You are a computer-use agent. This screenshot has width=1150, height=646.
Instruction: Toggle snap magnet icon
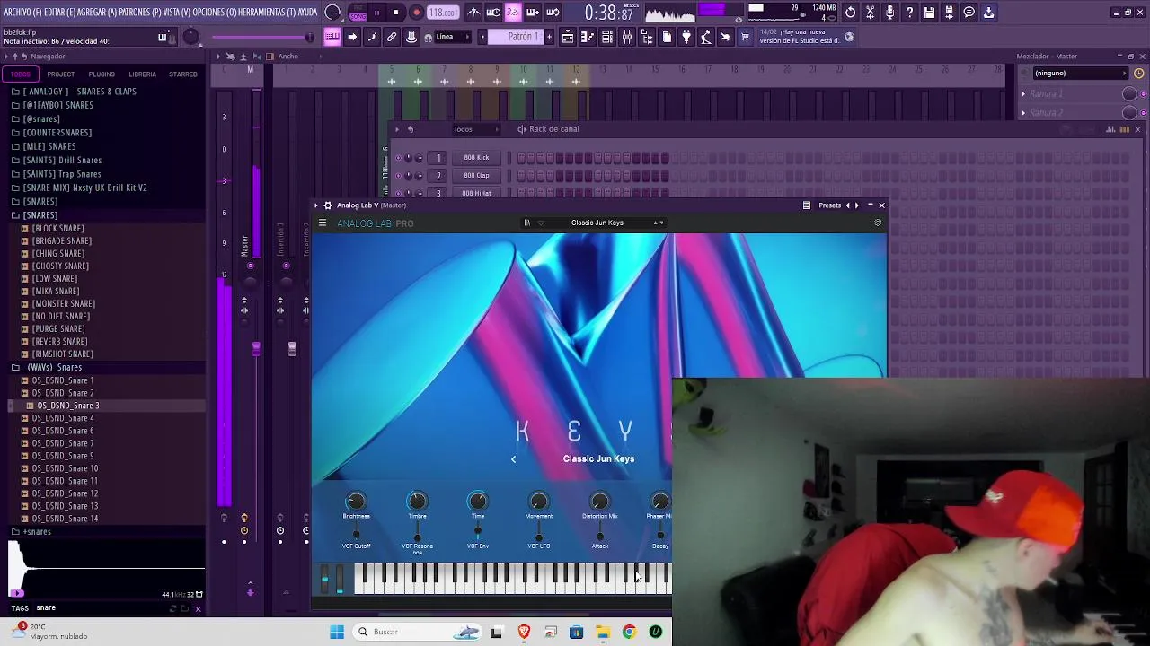(429, 37)
